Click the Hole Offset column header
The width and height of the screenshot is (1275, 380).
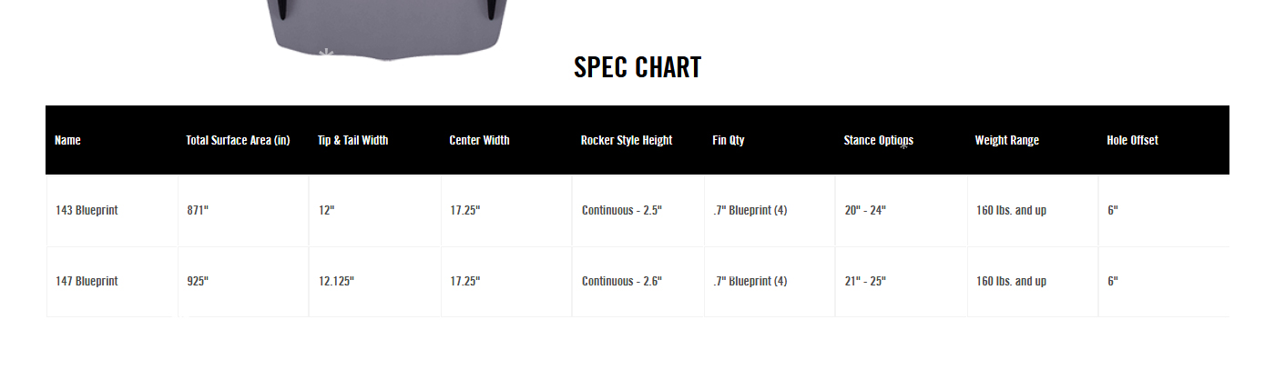coord(1132,140)
